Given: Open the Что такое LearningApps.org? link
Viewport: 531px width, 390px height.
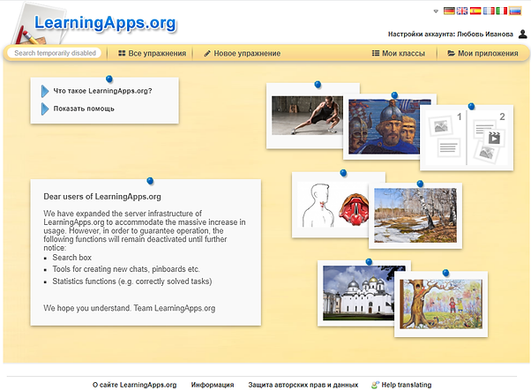Looking at the screenshot, I should pos(102,91).
